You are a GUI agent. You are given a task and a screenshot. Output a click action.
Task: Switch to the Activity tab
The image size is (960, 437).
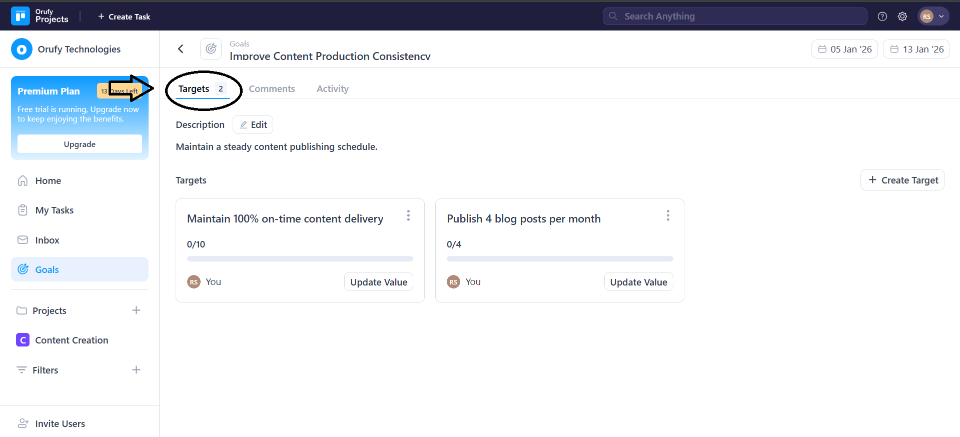pos(333,89)
